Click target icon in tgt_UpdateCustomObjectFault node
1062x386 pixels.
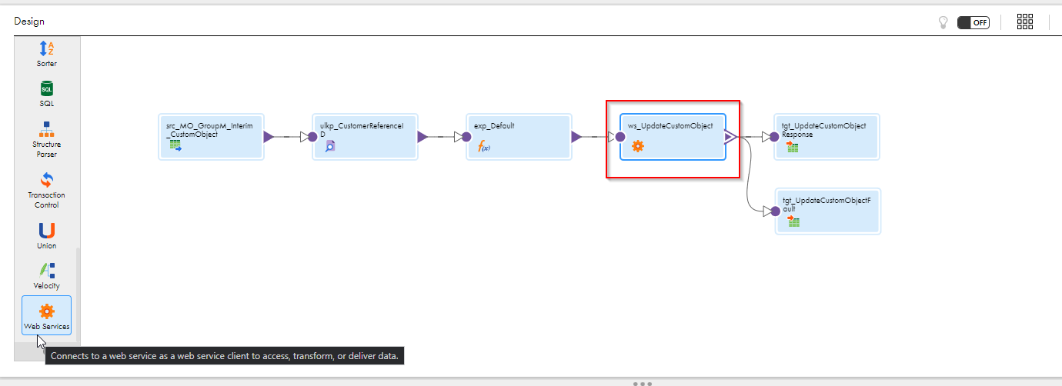point(793,221)
